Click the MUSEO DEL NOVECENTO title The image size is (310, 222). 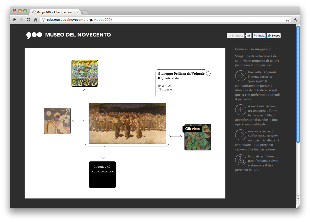(x=78, y=35)
